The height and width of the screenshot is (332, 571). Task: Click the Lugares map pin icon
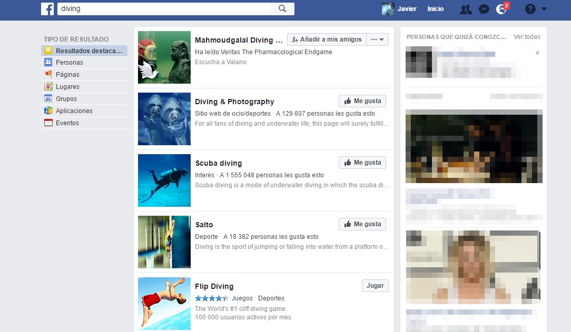[x=48, y=86]
